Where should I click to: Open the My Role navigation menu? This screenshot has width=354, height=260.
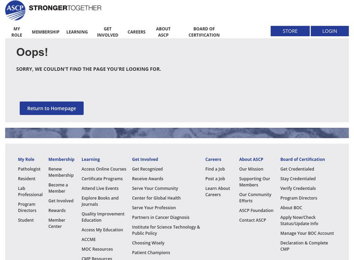pos(17,32)
